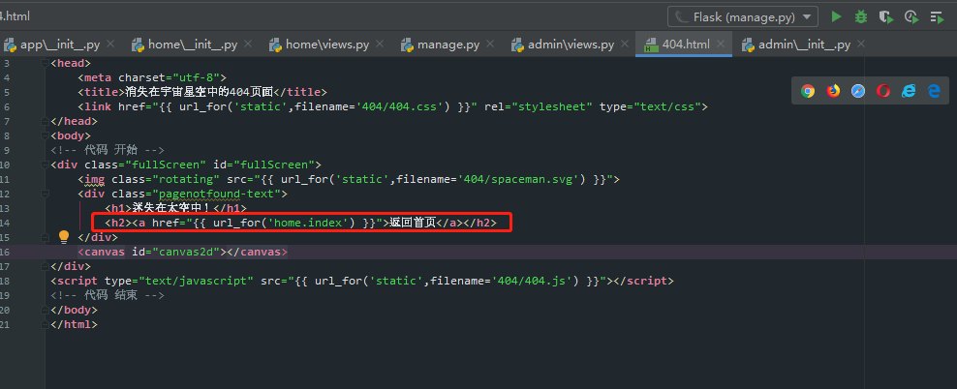
Task: Click line number 11 in the gutter
Action: [5, 179]
